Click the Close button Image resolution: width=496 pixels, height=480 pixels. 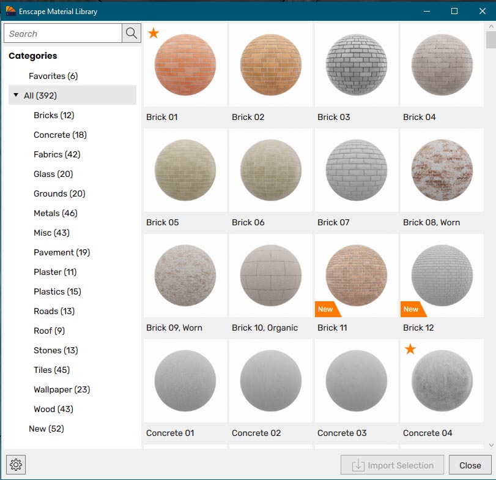(x=470, y=465)
